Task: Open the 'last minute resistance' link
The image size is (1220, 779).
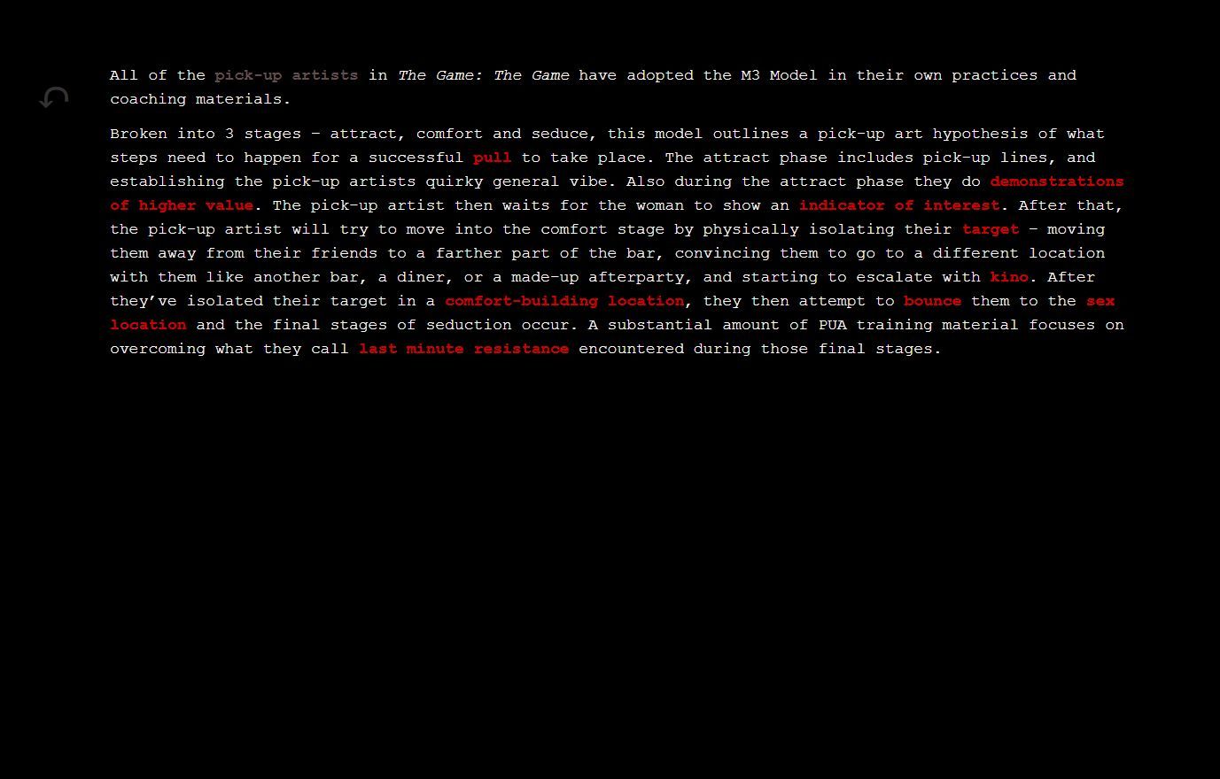Action: [x=463, y=349]
